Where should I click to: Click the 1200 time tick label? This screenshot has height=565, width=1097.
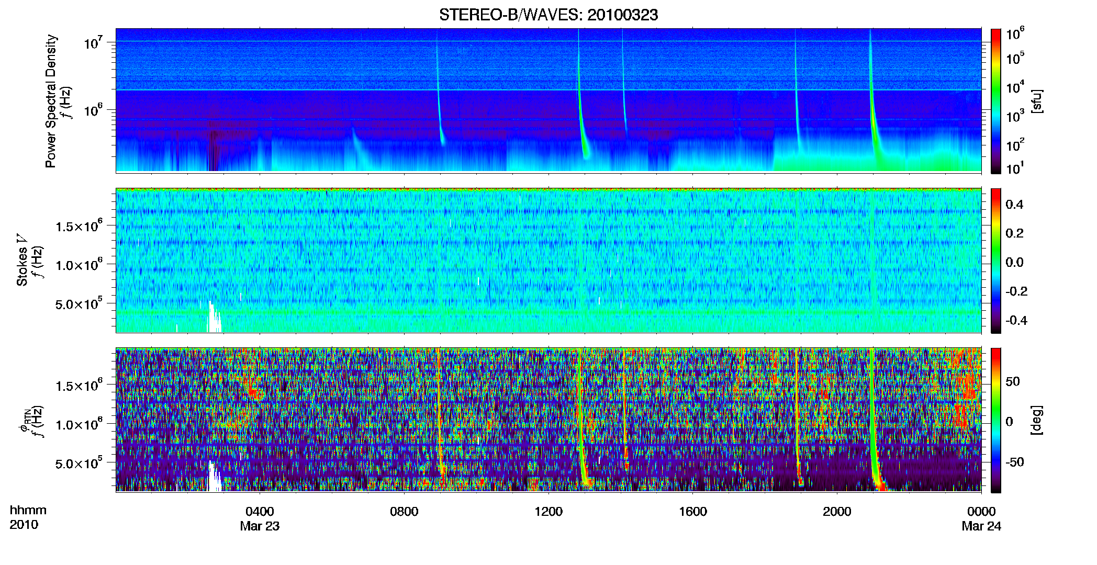click(x=548, y=512)
